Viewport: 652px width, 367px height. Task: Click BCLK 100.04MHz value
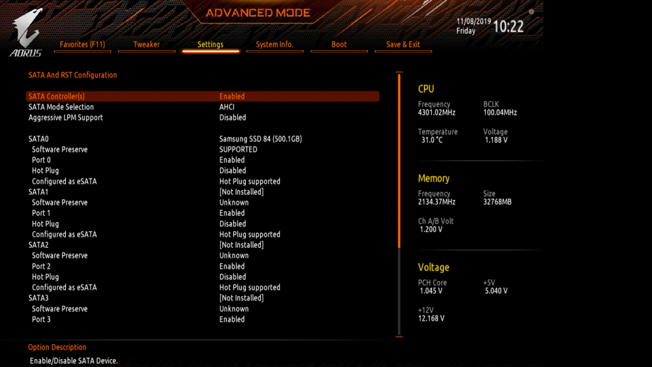[500, 113]
